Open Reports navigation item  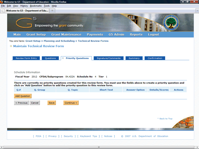(136, 34)
